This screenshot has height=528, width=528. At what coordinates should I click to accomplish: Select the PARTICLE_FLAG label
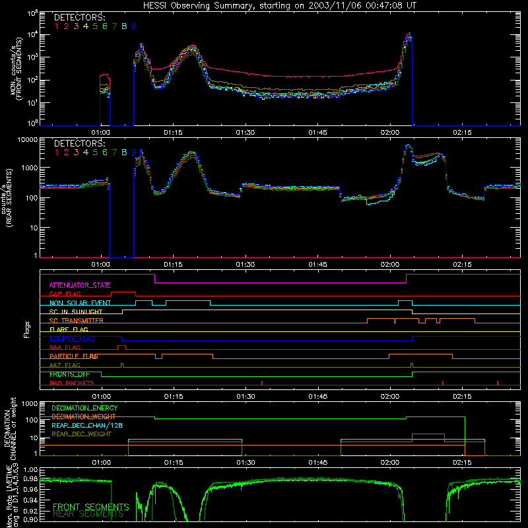74,356
